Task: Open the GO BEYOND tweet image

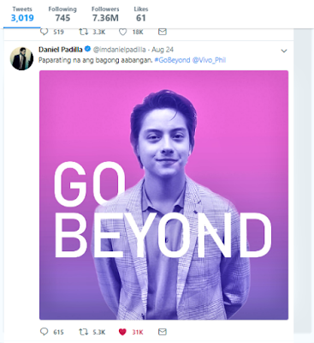Action: click(x=163, y=195)
